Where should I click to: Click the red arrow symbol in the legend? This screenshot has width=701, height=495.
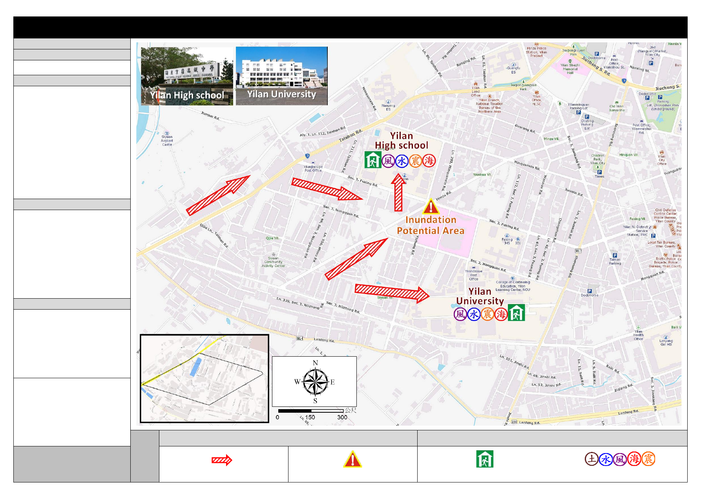222,460
